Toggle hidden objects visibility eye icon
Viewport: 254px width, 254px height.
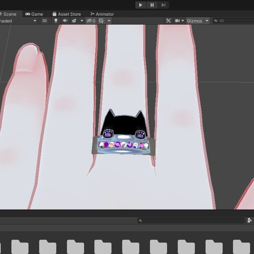click(91, 21)
